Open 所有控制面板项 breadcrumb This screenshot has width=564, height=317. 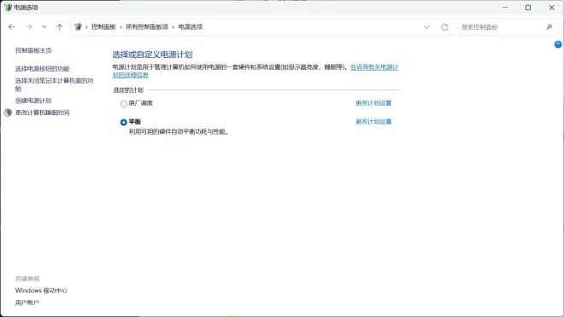pyautogui.click(x=147, y=27)
